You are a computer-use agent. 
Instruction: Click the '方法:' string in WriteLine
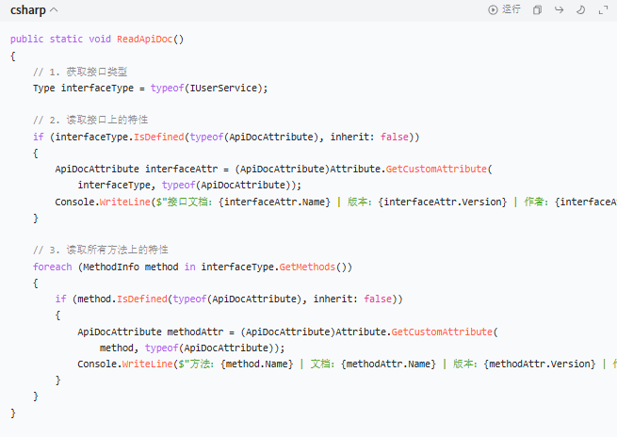209,364
